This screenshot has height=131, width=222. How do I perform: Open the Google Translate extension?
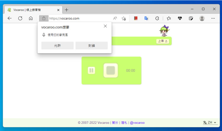pos(146,18)
